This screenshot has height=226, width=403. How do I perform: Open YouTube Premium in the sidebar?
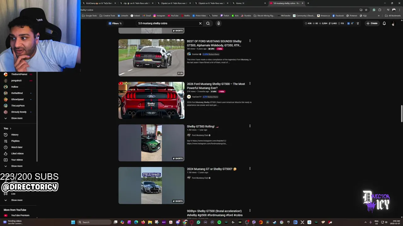pos(20,215)
